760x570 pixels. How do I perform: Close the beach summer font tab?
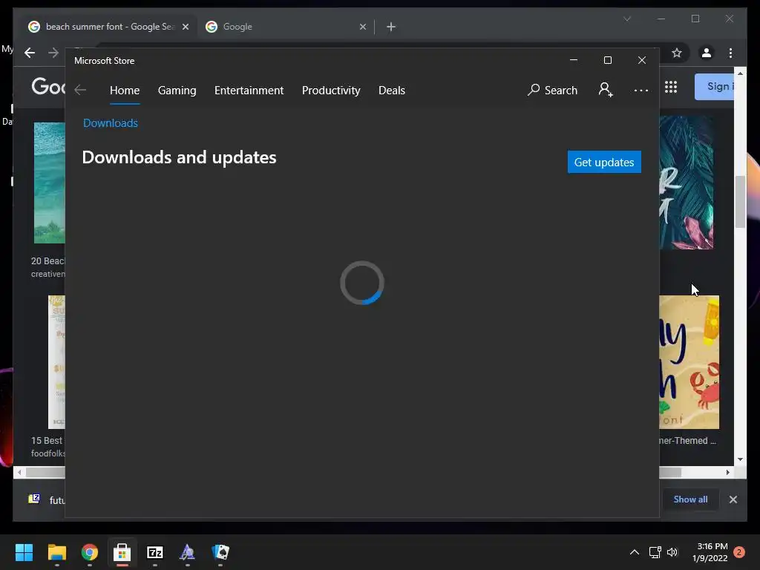coord(185,27)
